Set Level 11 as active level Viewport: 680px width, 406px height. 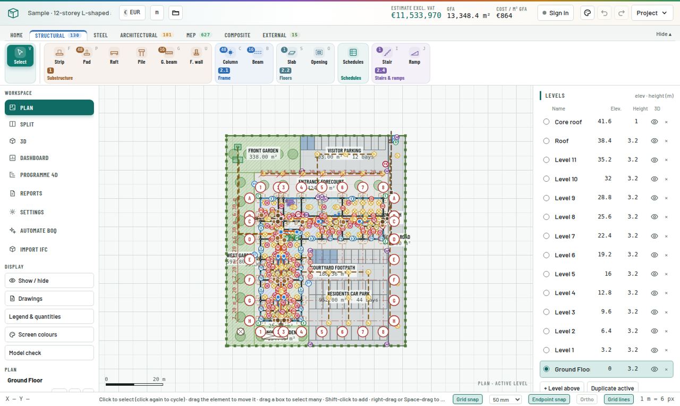coord(546,160)
